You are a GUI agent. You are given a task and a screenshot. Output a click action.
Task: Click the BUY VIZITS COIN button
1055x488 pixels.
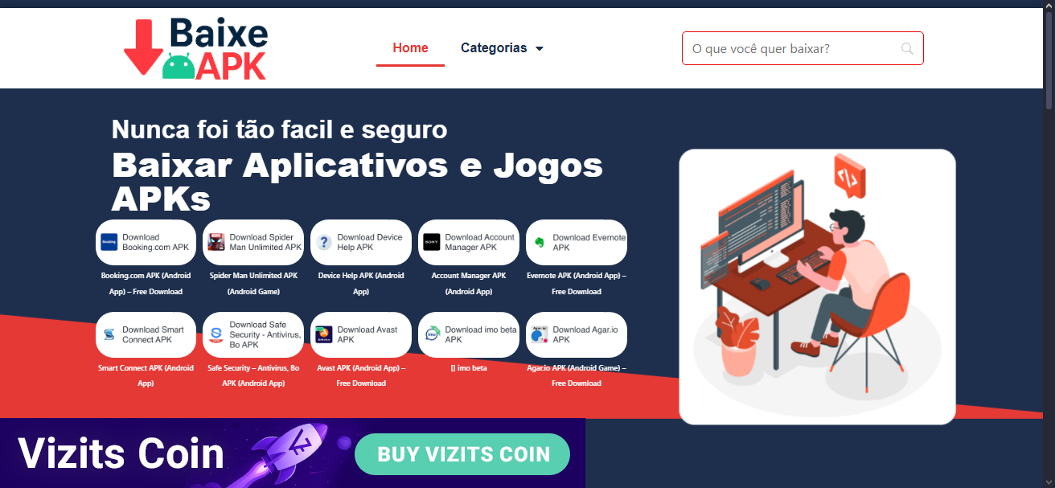click(462, 454)
